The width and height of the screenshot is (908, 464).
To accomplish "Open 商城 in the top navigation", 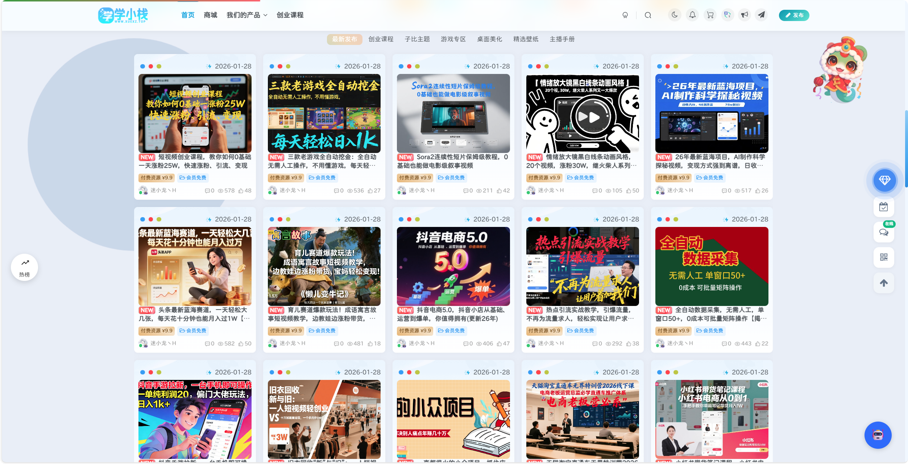I will coord(210,15).
